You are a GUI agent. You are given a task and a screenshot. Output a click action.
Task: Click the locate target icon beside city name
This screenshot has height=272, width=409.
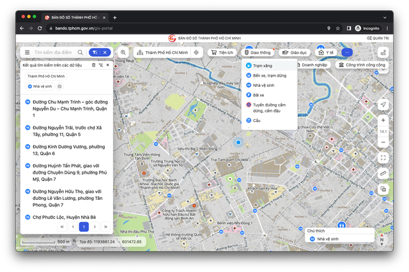(196, 52)
